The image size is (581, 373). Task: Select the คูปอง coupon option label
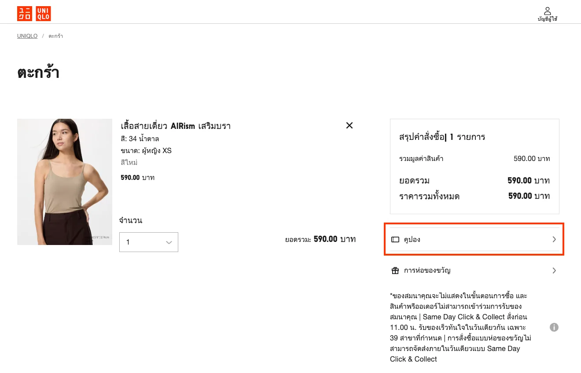[412, 240]
